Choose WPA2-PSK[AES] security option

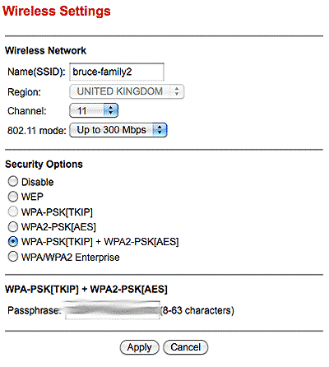13,227
